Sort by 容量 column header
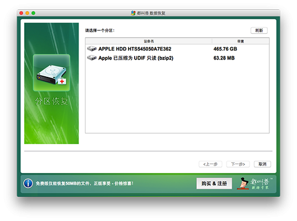Image resolution: width=297 pixels, height=221 pixels. pyautogui.click(x=241, y=41)
